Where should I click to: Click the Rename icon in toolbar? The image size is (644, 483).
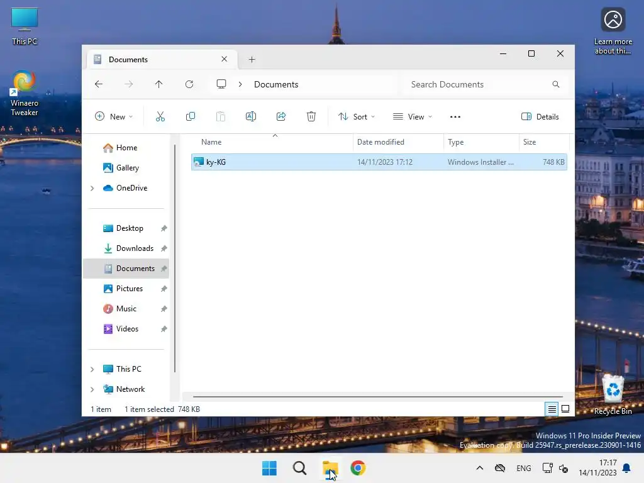pos(251,116)
